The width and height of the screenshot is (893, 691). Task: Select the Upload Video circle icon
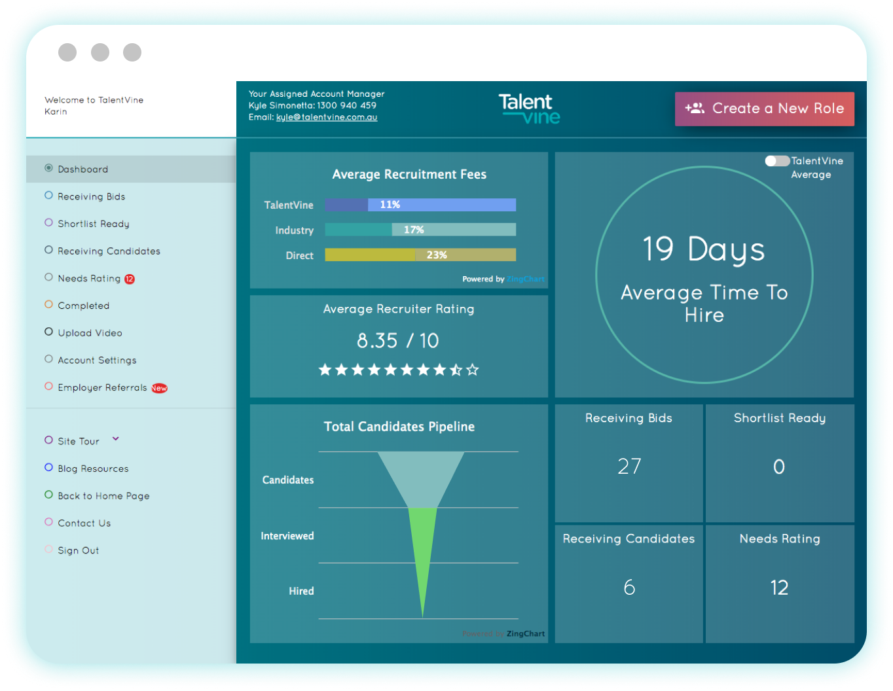48,332
